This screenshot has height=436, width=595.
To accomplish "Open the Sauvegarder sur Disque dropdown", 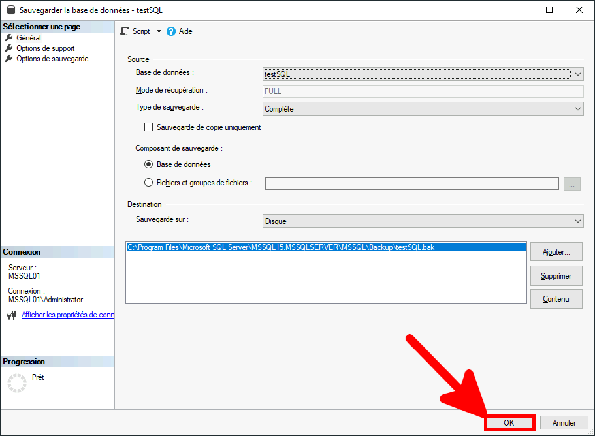I will pos(577,222).
